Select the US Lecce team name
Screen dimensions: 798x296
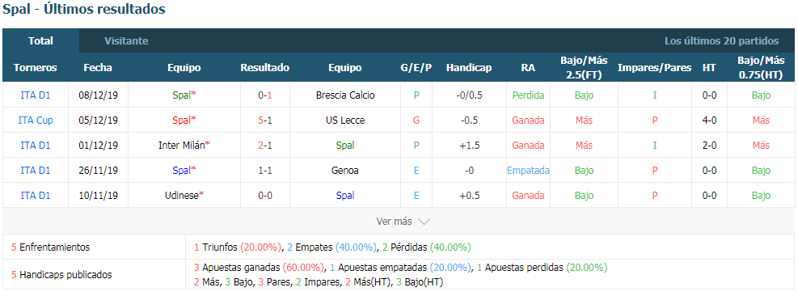click(x=345, y=121)
